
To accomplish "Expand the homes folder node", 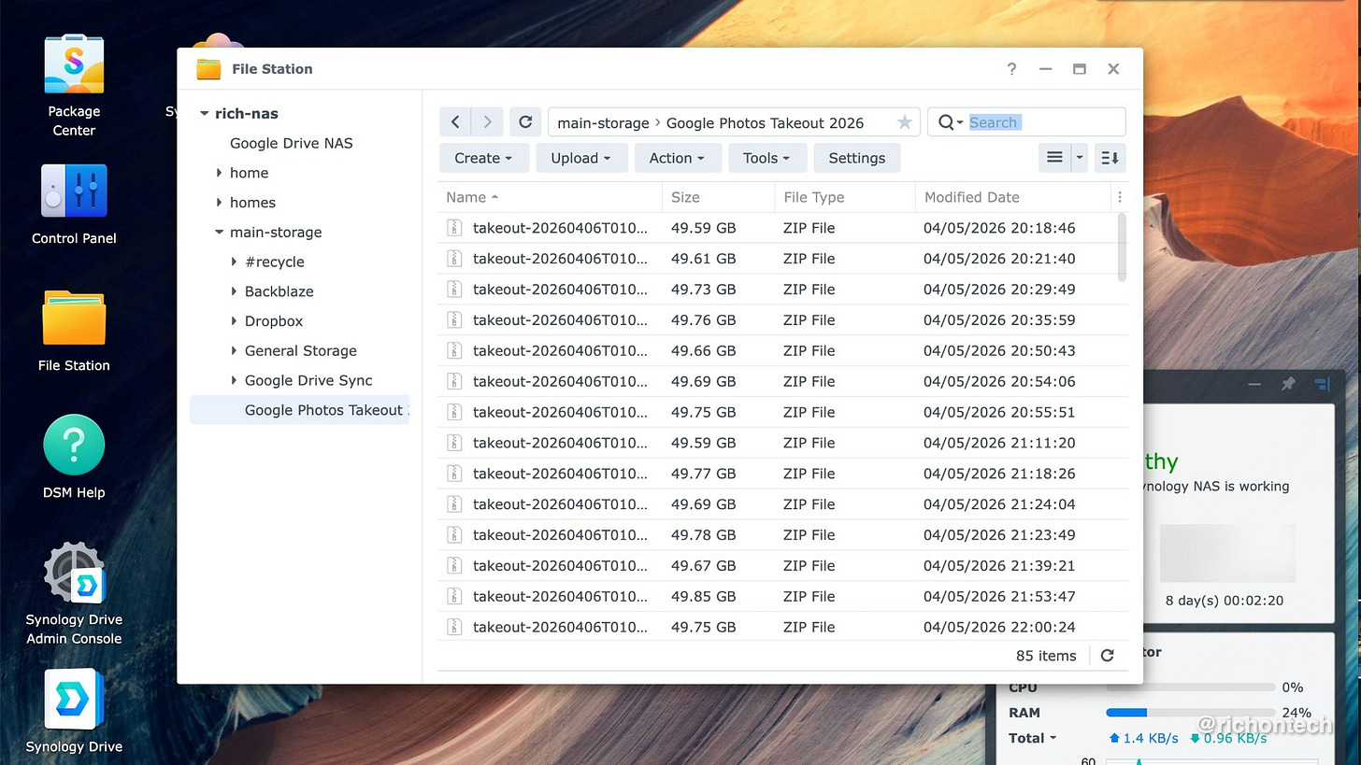I will click(x=219, y=203).
